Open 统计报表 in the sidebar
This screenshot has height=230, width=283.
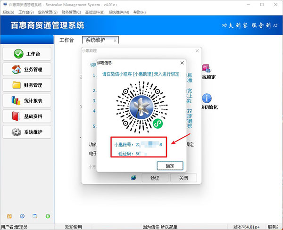27,101
